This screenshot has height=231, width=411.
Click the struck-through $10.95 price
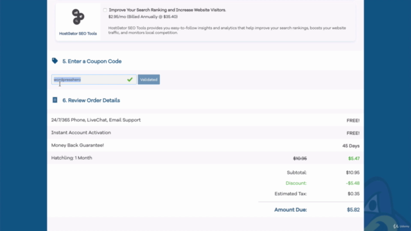click(x=300, y=158)
